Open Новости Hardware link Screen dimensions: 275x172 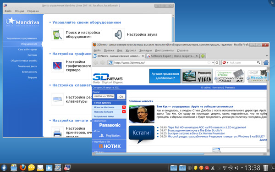(104, 107)
